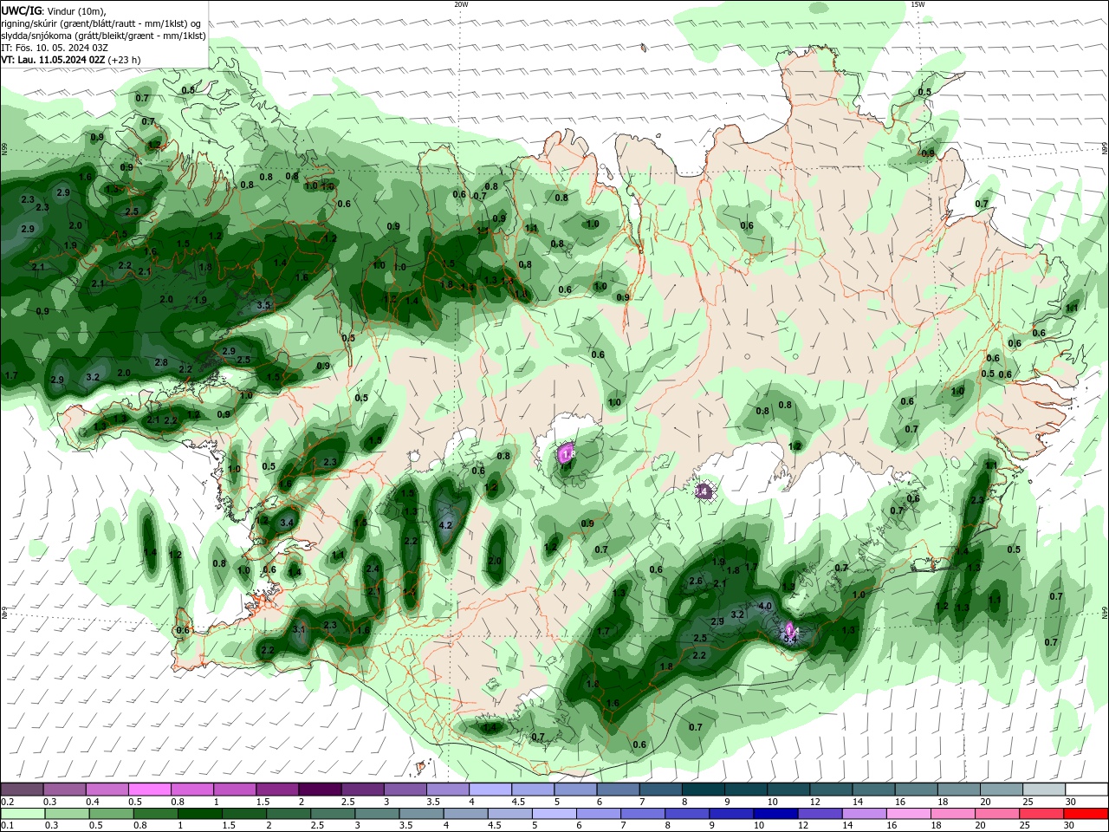Viewport: 1109px width, 832px height.
Task: Click the '14' label in the upper legend
Action: click(x=858, y=802)
